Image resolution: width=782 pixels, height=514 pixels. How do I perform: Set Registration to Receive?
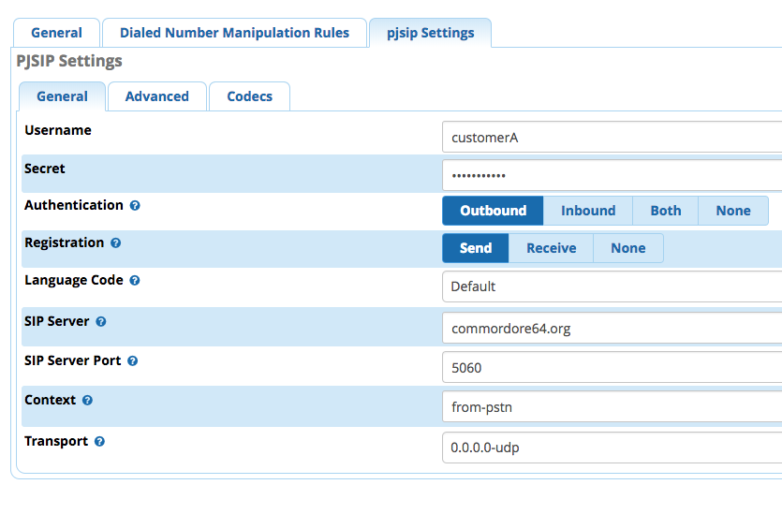[551, 248]
